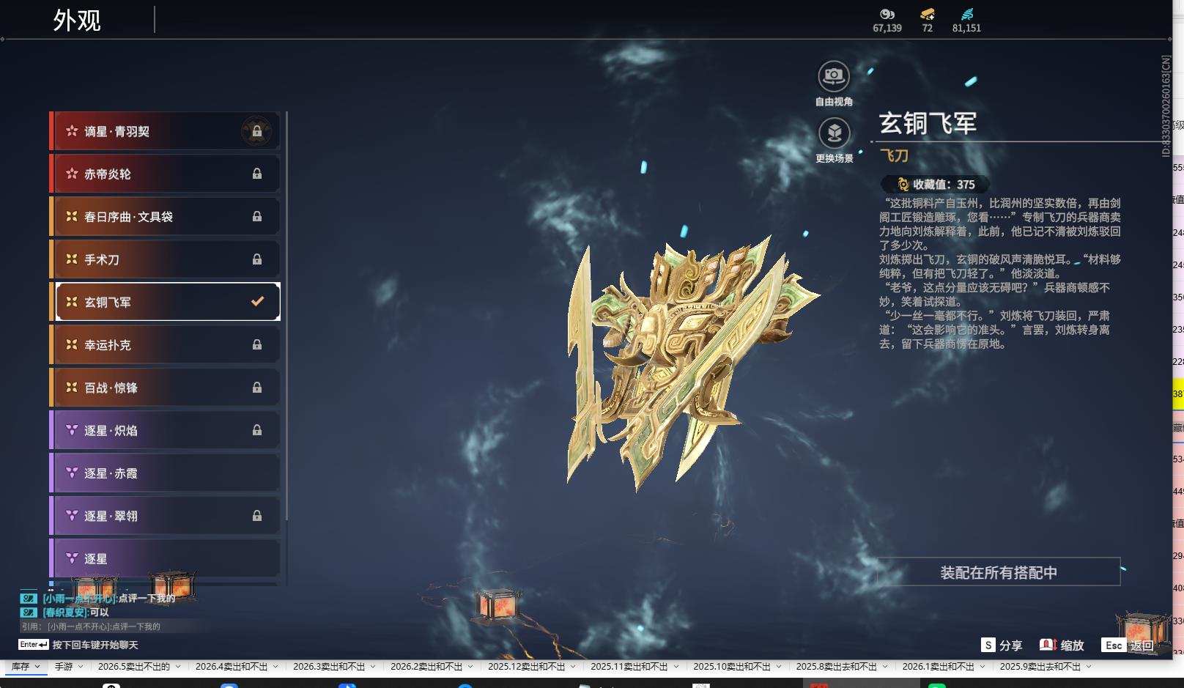
Task: Select the 春日序曲·文具袋 skin
Action: coord(165,217)
